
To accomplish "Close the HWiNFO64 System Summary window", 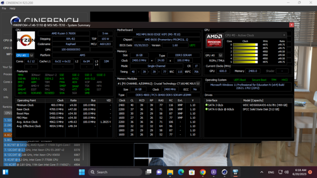I will click(291, 25).
